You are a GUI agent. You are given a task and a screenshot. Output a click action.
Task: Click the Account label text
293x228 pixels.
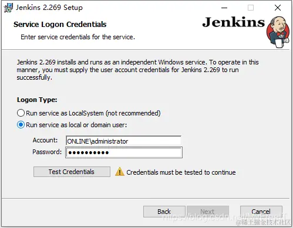tap(45, 140)
